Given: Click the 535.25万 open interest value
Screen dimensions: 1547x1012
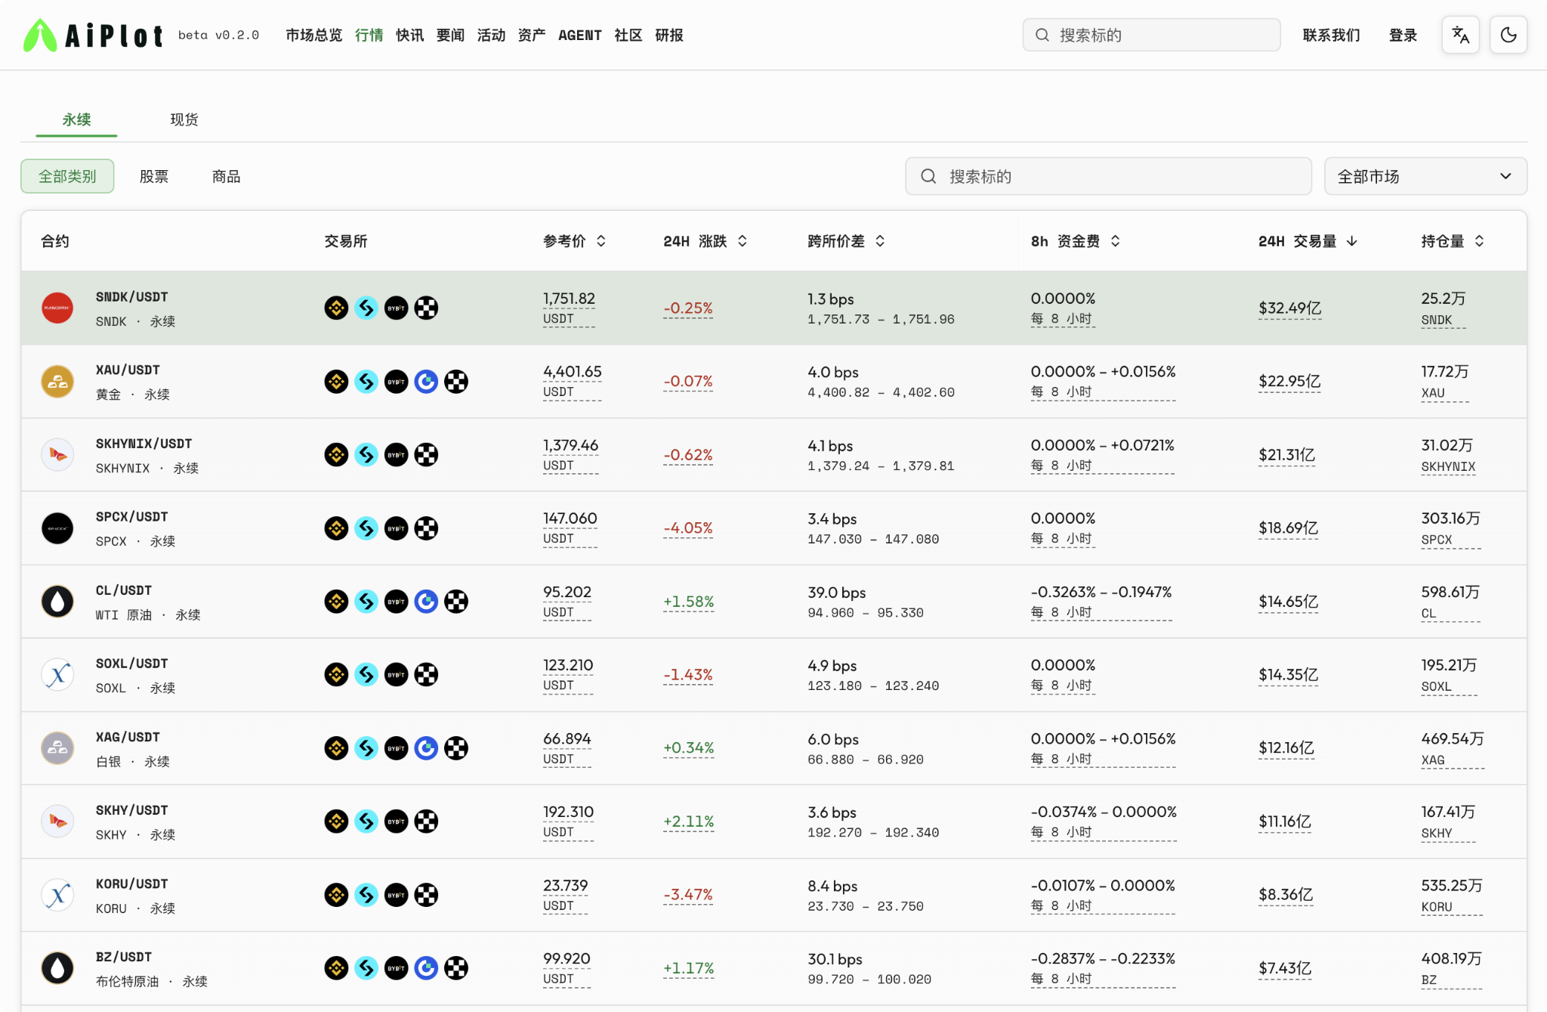Looking at the screenshot, I should pyautogui.click(x=1452, y=885).
